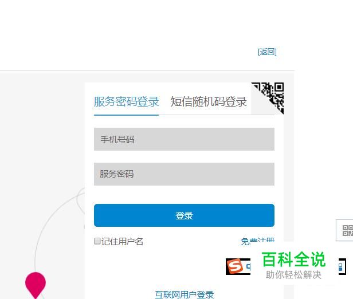Click the pink map pin marker
Screen dimensions: 353x299
[36, 285]
